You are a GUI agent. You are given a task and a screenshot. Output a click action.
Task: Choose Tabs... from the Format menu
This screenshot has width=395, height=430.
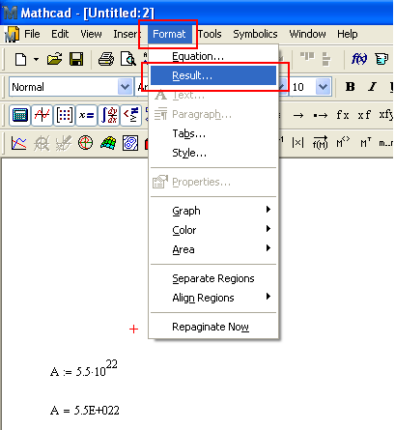[x=212, y=133]
